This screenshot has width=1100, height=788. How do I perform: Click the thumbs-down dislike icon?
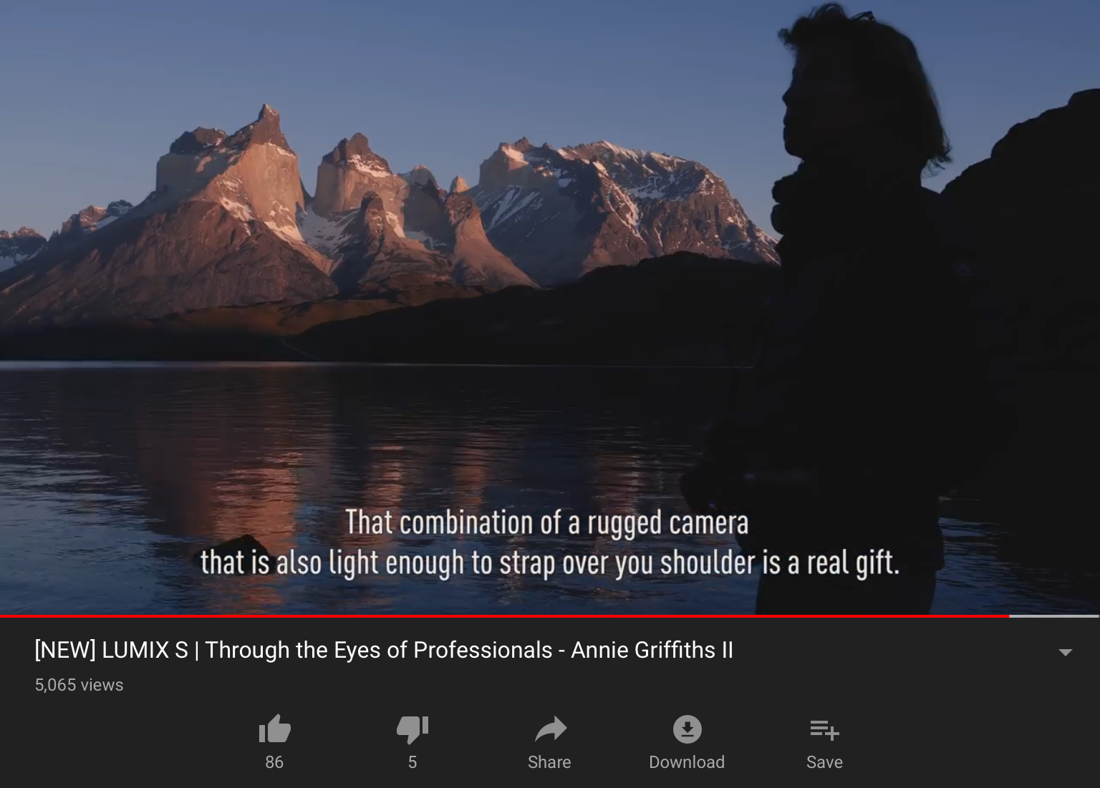tap(412, 729)
